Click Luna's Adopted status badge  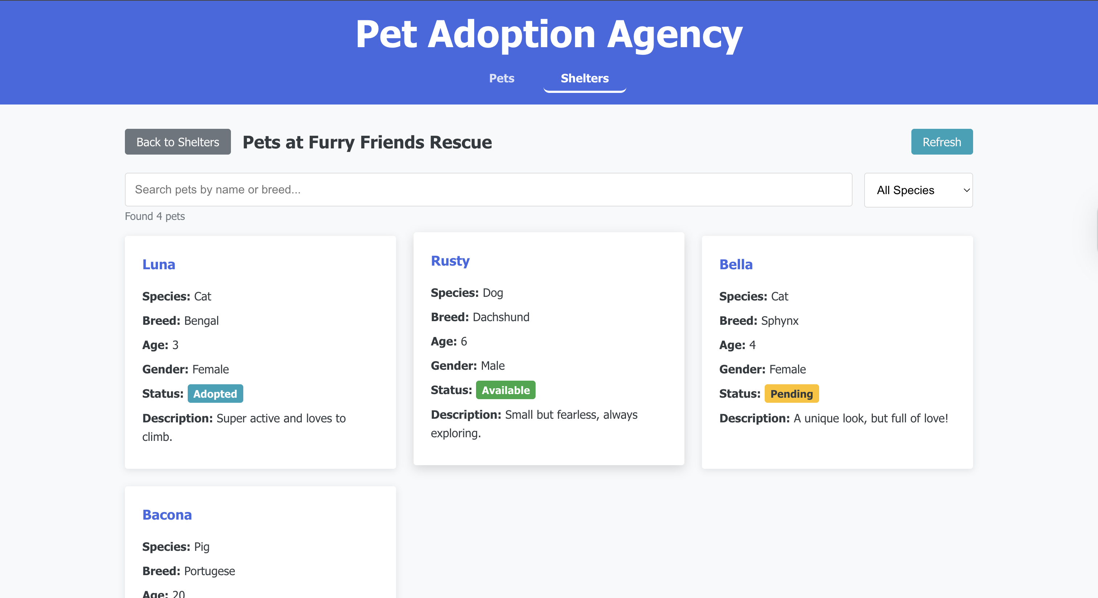pyautogui.click(x=215, y=394)
